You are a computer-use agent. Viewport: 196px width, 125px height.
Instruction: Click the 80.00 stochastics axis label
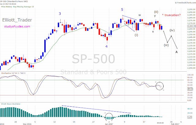coord(190,80)
